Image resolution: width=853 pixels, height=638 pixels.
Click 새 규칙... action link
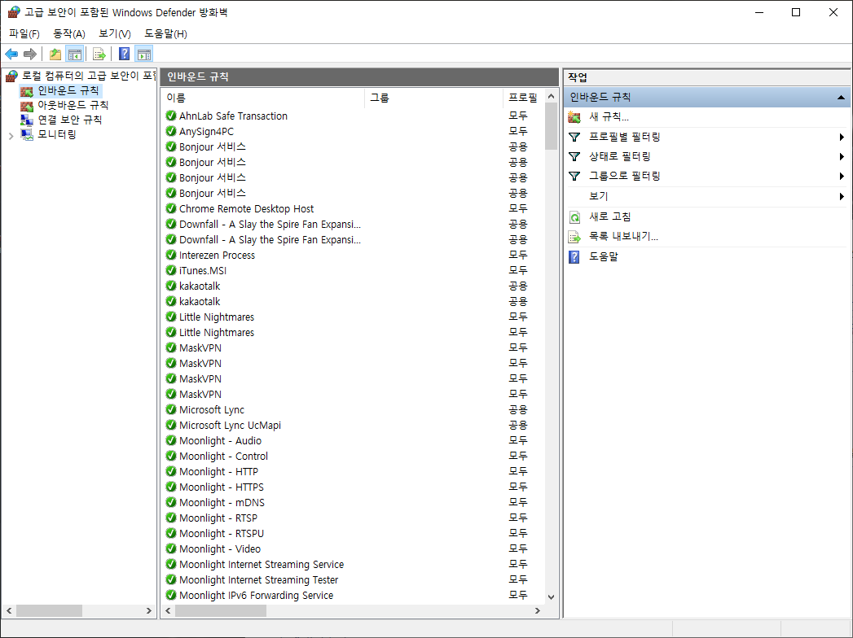(609, 117)
